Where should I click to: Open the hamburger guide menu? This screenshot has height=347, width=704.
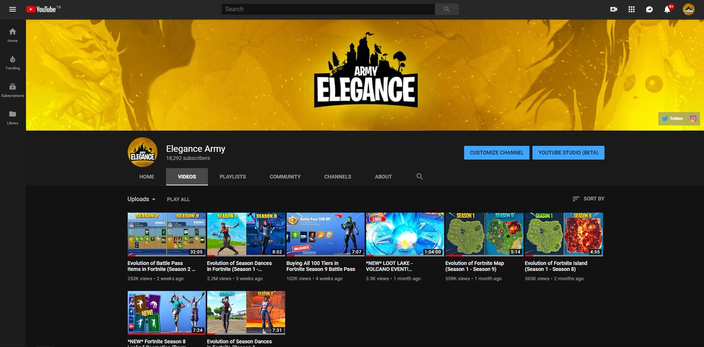point(12,9)
